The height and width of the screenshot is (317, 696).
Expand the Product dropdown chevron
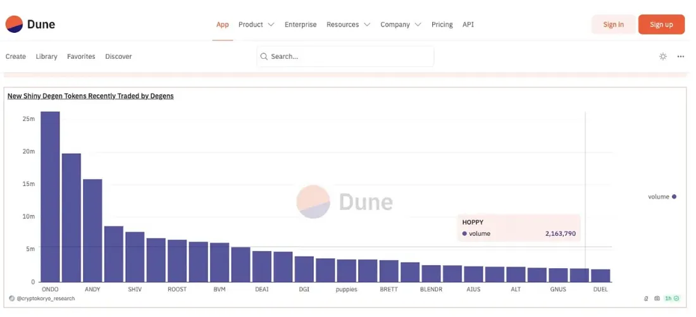(x=271, y=25)
